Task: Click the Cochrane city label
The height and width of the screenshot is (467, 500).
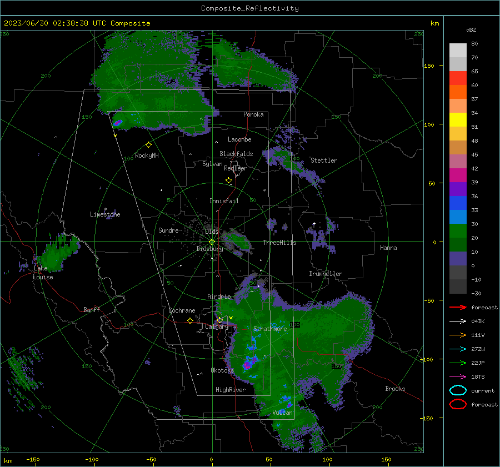Action: [x=182, y=310]
